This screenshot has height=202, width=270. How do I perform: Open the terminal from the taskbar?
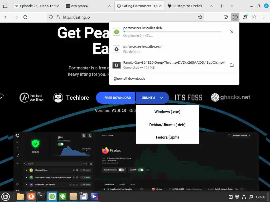(x=41, y=197)
